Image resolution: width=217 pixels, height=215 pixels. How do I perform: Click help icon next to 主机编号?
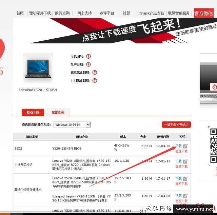click(88, 56)
